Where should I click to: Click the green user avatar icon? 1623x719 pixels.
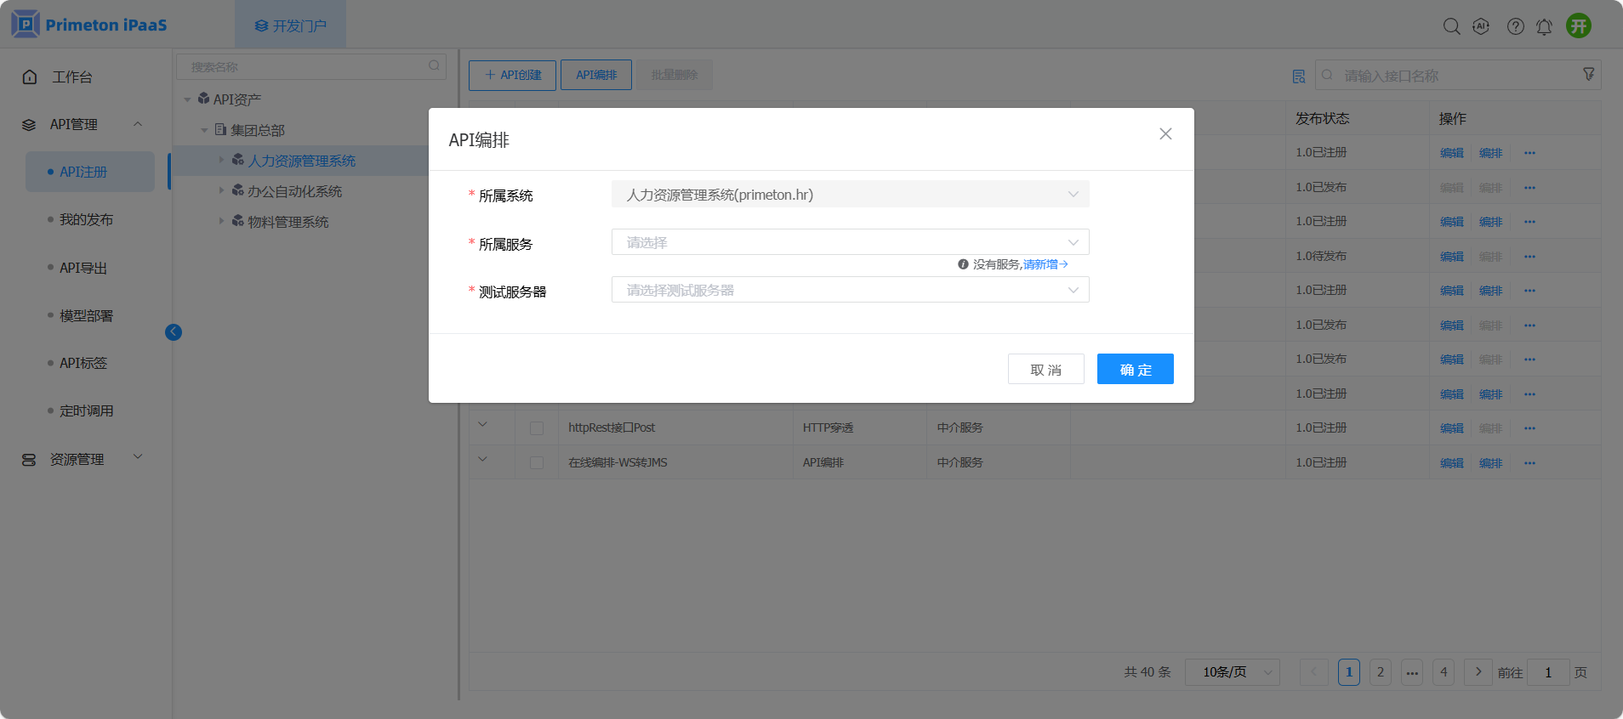click(1579, 25)
